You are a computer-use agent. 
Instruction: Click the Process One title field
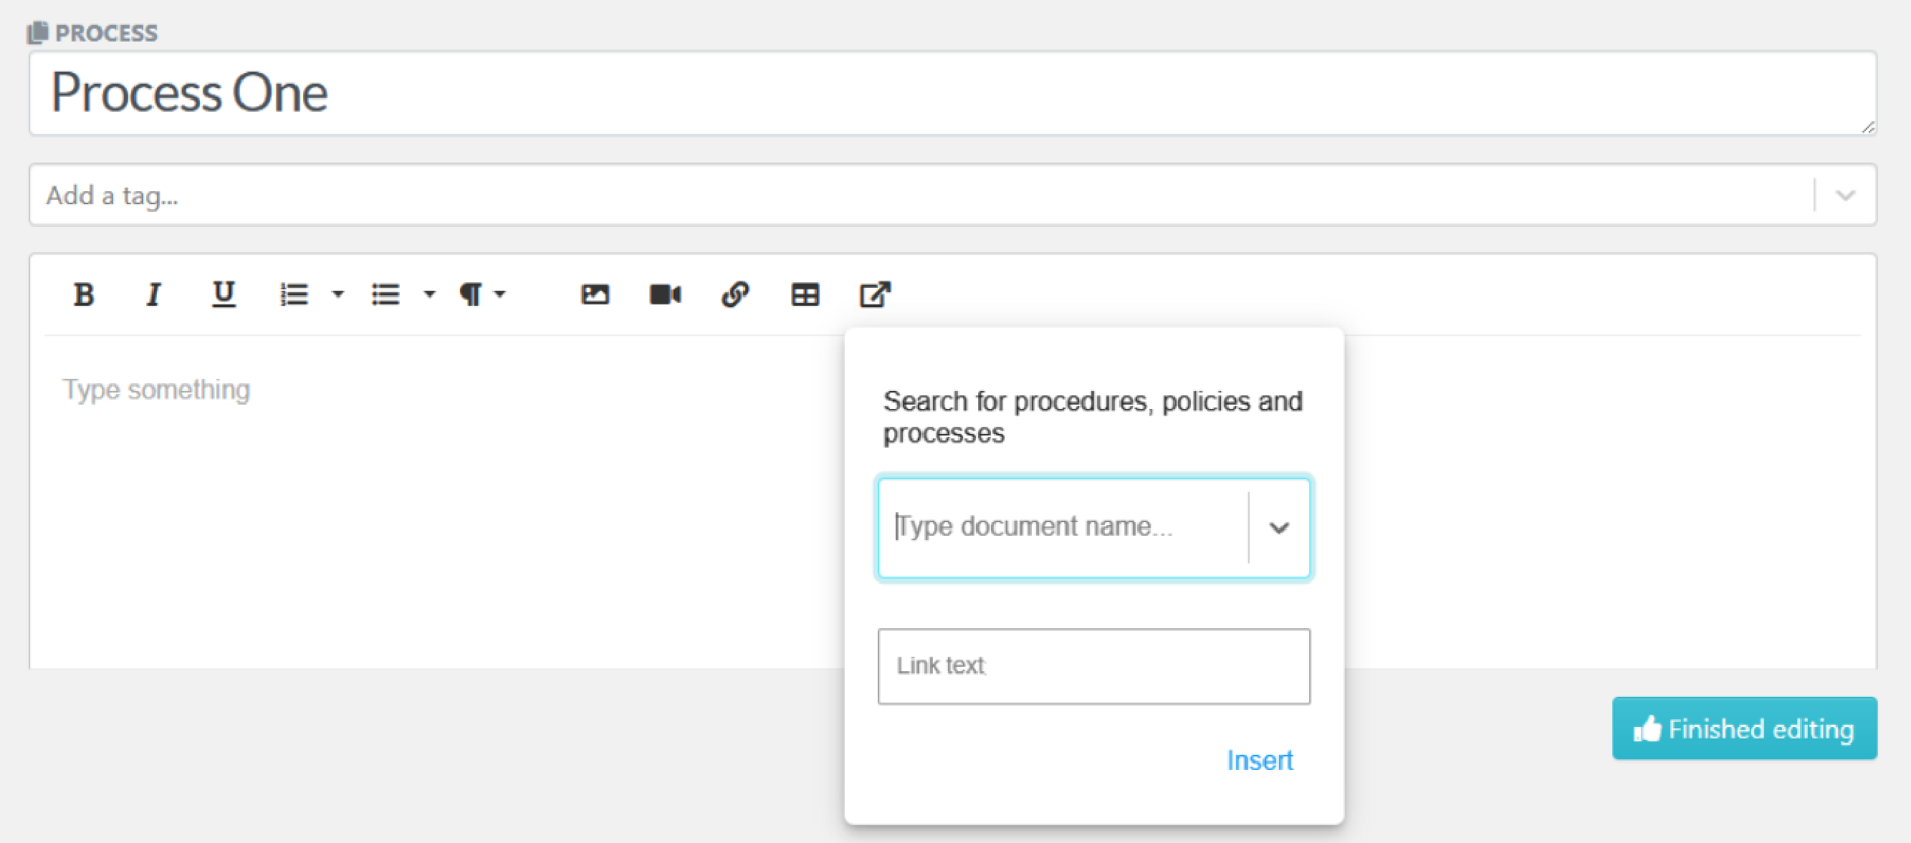tap(952, 93)
